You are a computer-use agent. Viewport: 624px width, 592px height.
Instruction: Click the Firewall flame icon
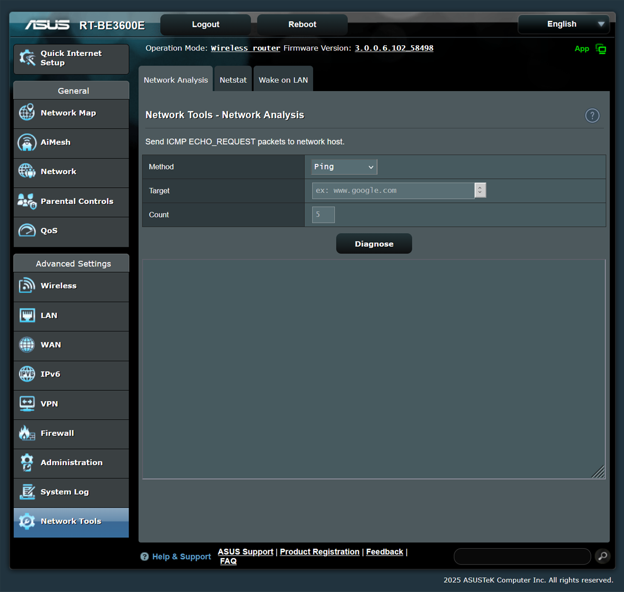(27, 433)
